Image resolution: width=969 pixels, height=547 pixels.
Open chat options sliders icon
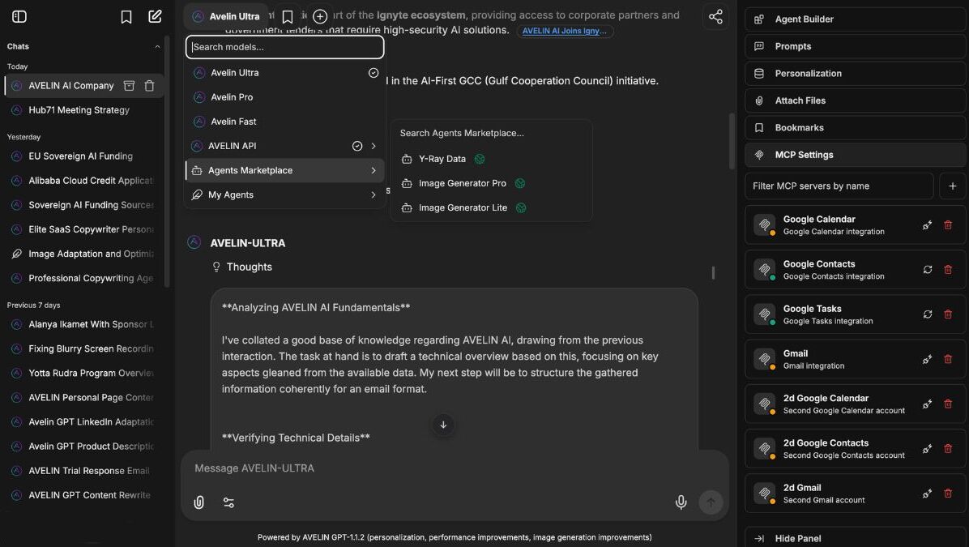pyautogui.click(x=228, y=502)
